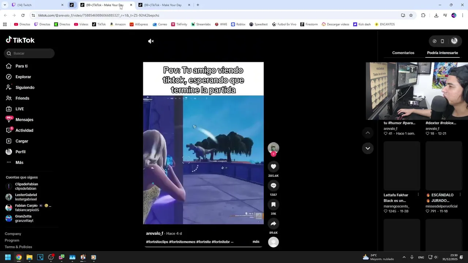Show hidden system tray icons
The width and height of the screenshot is (468, 263).
click(x=404, y=257)
